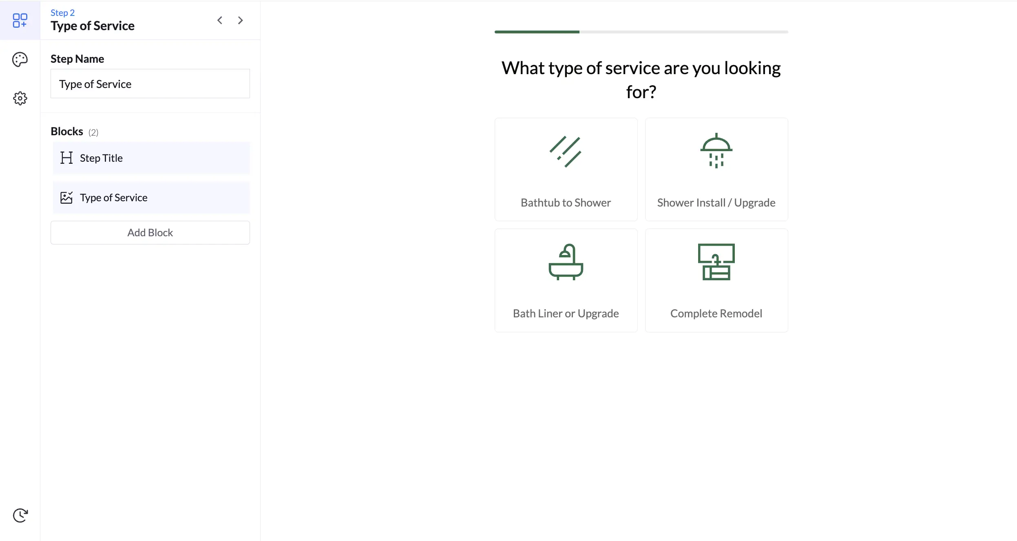Image resolution: width=1017 pixels, height=541 pixels.
Task: Choose the Shower Install / Upgrade card
Action: [x=716, y=169]
